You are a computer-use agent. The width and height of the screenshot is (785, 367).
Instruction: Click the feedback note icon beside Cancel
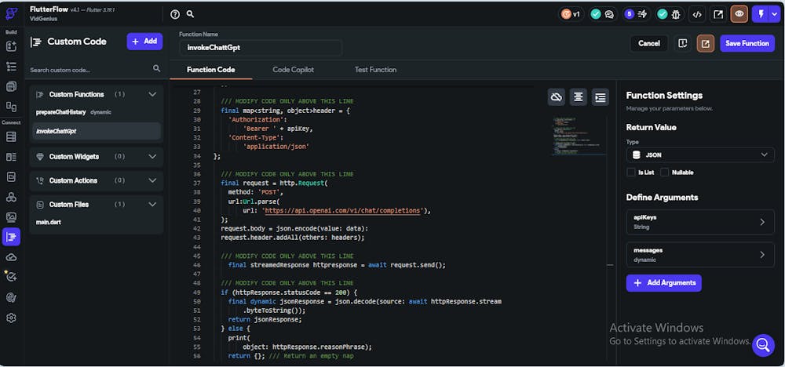(x=682, y=43)
